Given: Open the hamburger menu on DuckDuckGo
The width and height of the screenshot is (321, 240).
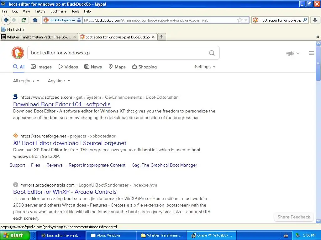Looking at the screenshot, I should click(x=311, y=53).
